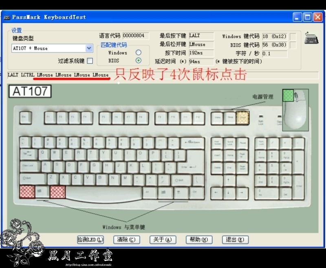Image resolution: width=326 pixels, height=268 pixels.
Task: Click the F1 key on keyboard image
Action: [x=50, y=118]
